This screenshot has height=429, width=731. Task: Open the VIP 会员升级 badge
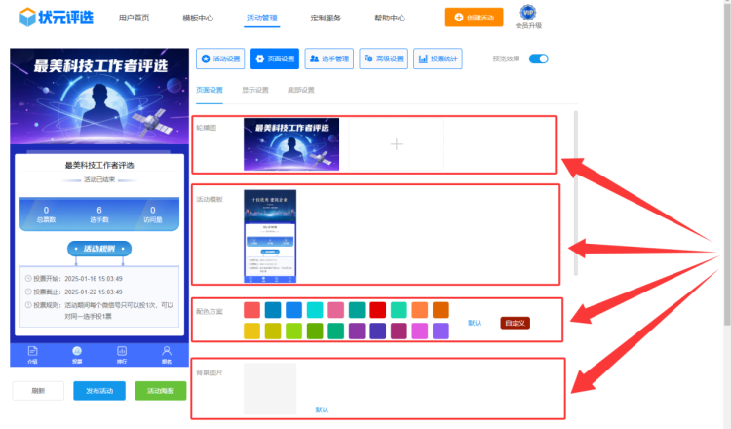pos(528,13)
